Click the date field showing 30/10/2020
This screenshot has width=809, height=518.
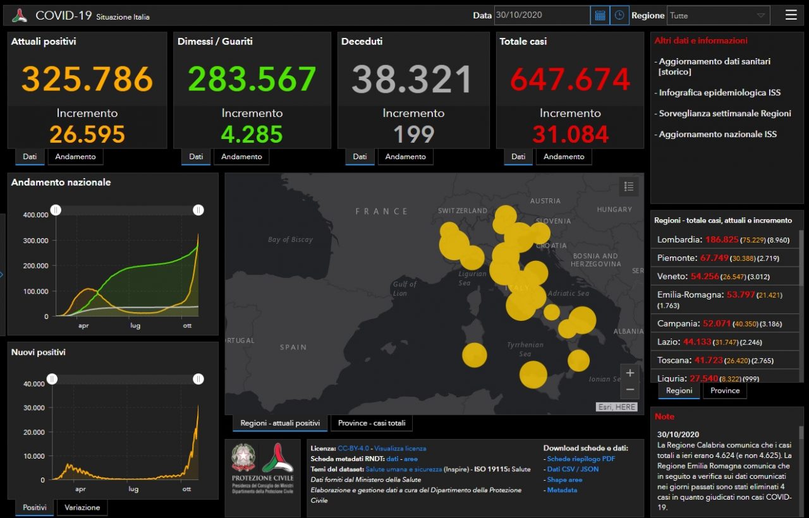542,15
